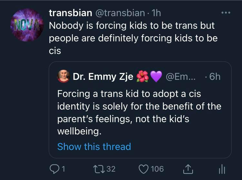Image resolution: width=242 pixels, height=180 pixels.
Task: Open the three-dot more options menu
Action: coord(226,13)
